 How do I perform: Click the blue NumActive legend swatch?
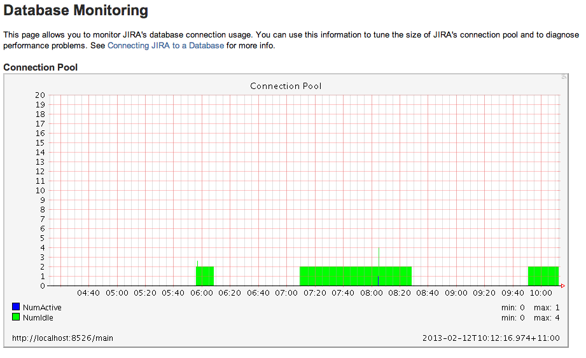(x=16, y=307)
